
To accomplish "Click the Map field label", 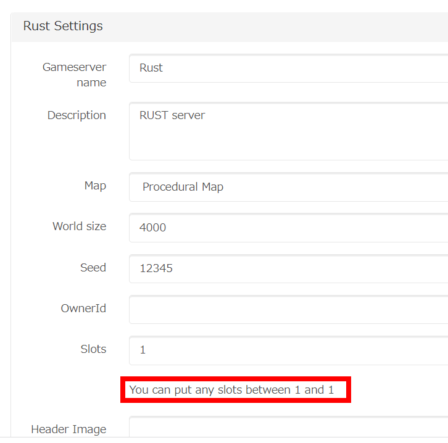I will point(95,186).
